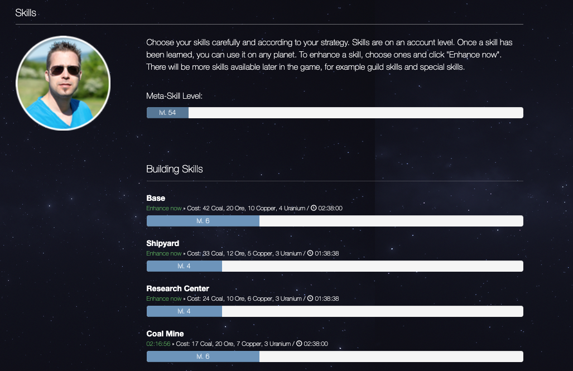The width and height of the screenshot is (573, 371).
Task: Click the Meta-Skill Level progress bar
Action: tap(335, 113)
